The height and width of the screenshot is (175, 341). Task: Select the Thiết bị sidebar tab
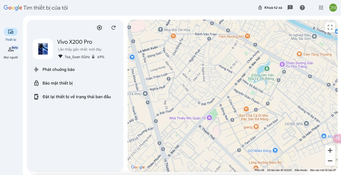(11, 34)
